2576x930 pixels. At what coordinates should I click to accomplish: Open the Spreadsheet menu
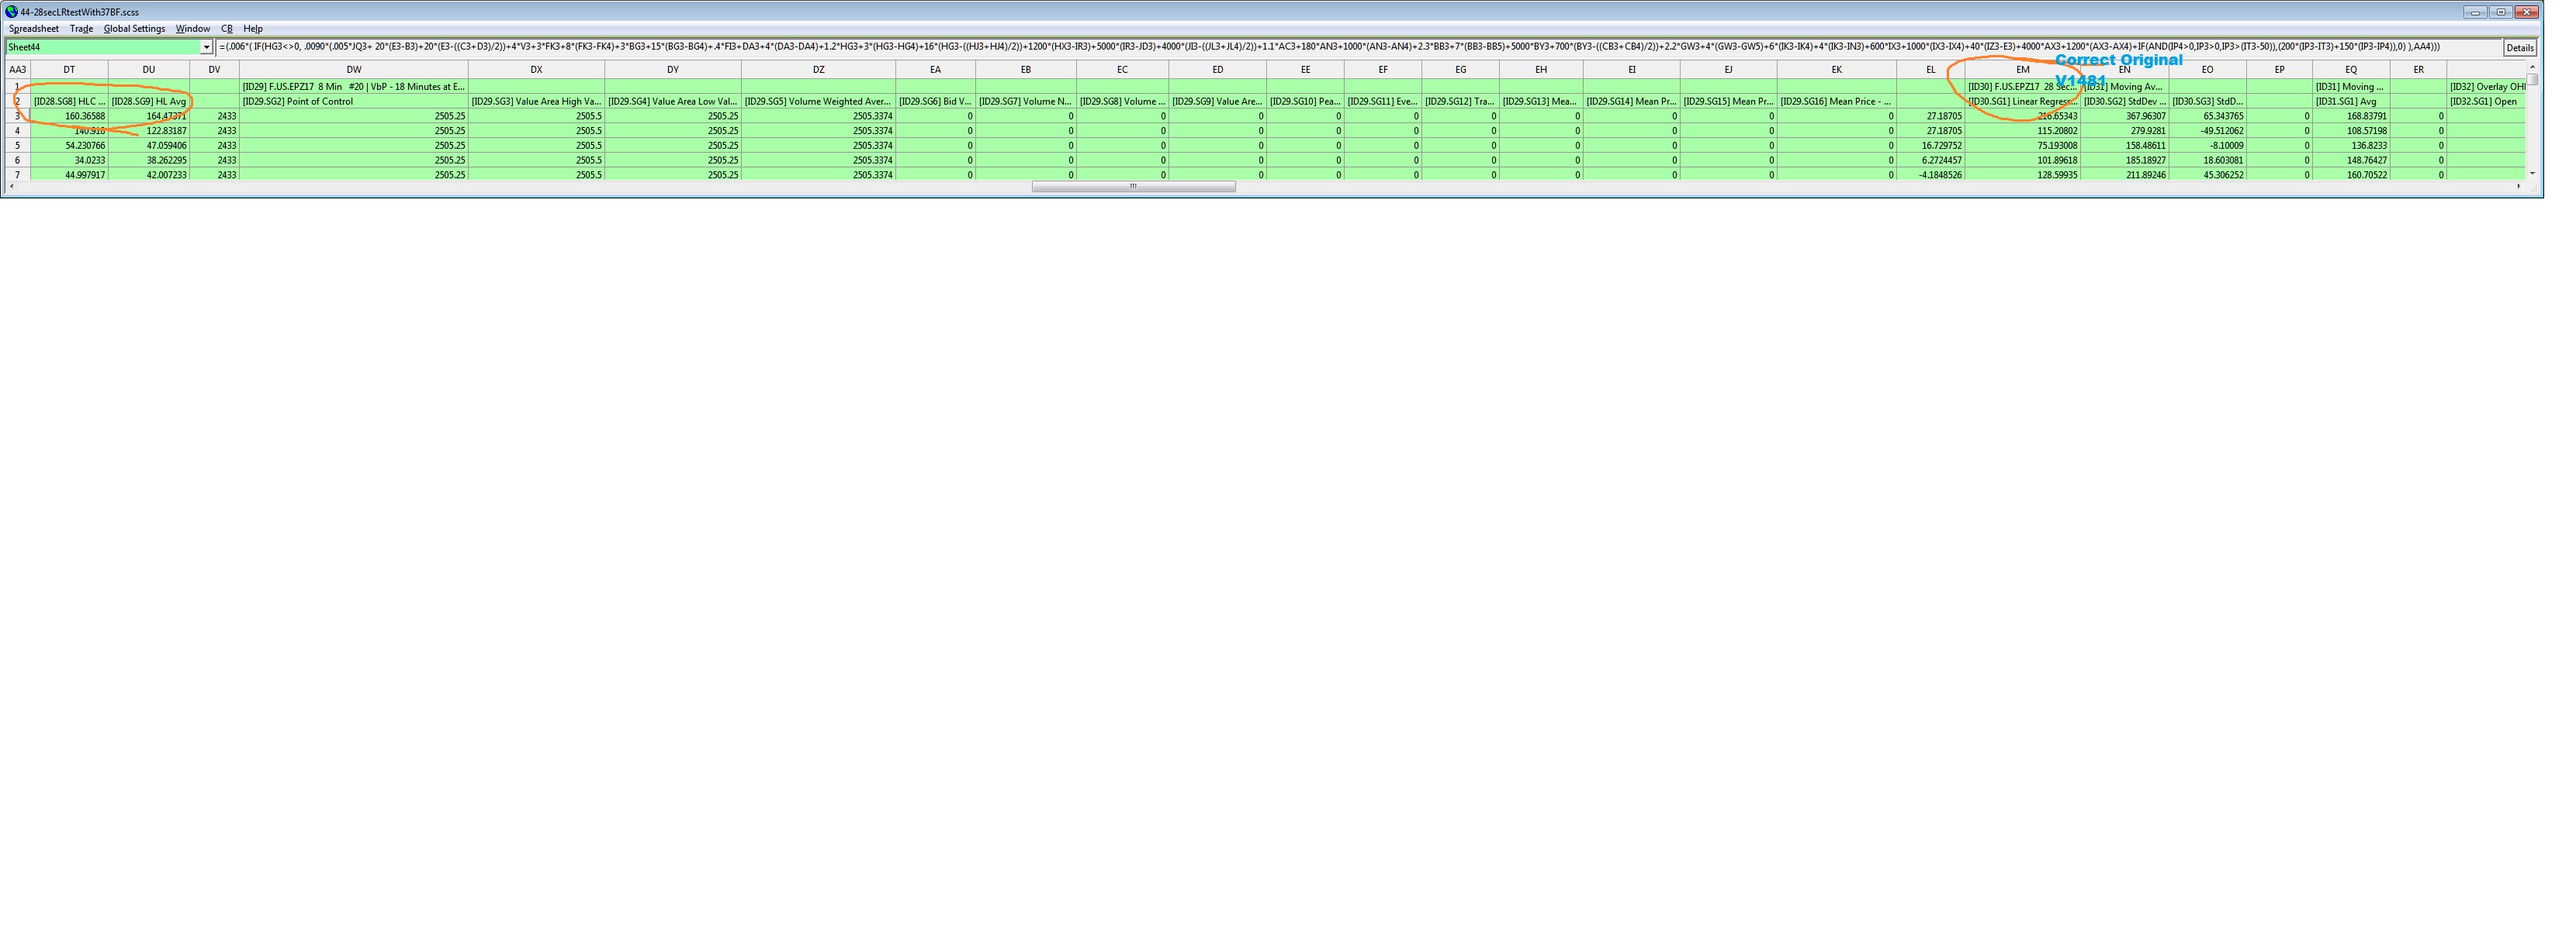click(x=34, y=29)
